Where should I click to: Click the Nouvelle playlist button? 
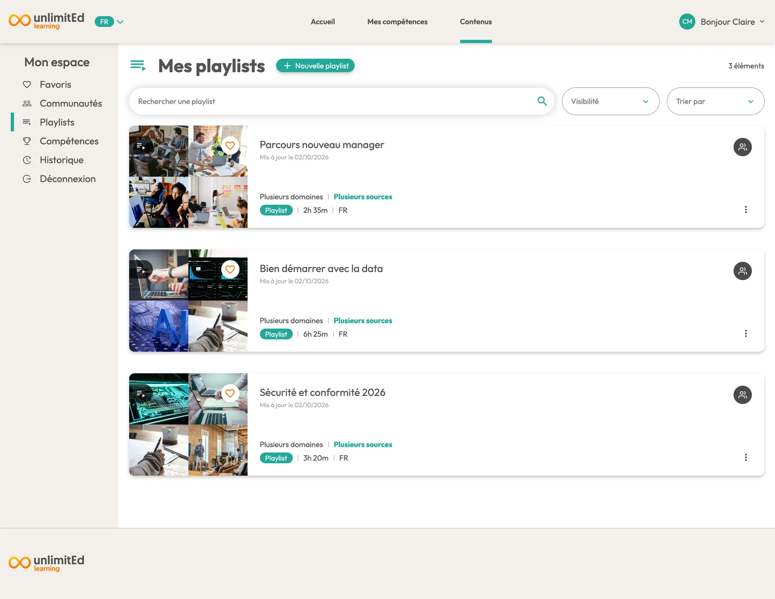[315, 66]
